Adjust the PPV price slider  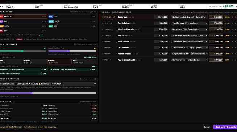[23, 51]
